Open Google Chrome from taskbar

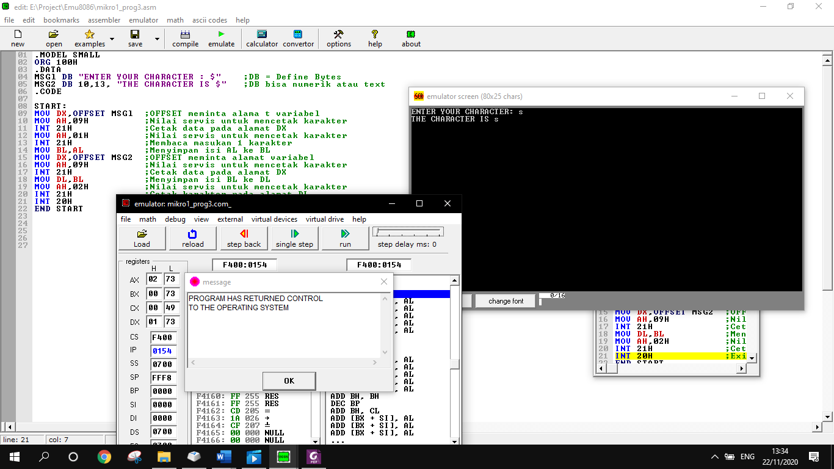(x=104, y=456)
